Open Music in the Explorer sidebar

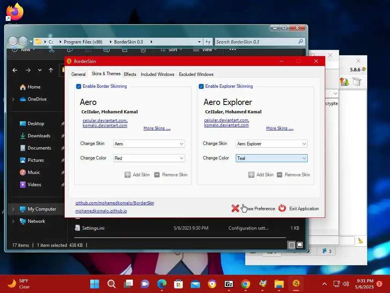(x=34, y=172)
